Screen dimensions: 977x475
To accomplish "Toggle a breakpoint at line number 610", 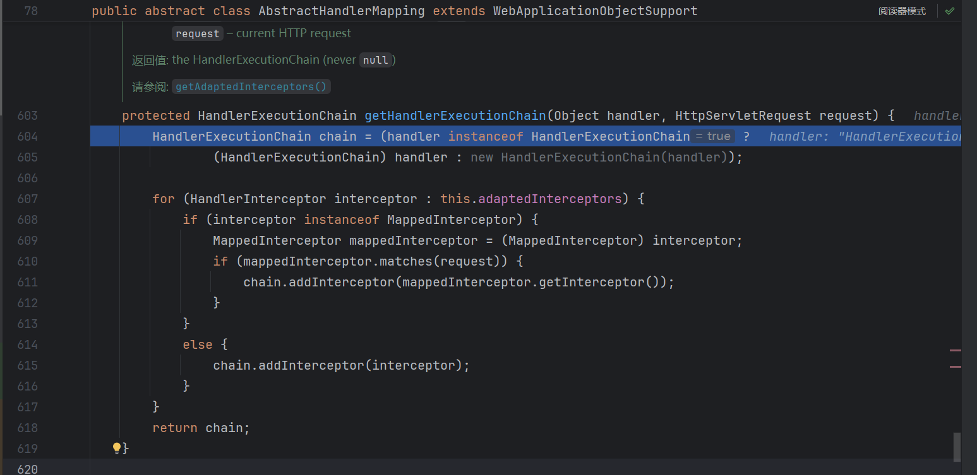I will pos(27,261).
